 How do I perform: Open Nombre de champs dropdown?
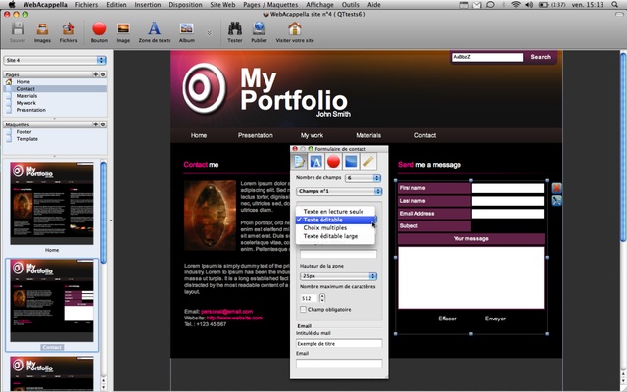tap(362, 178)
